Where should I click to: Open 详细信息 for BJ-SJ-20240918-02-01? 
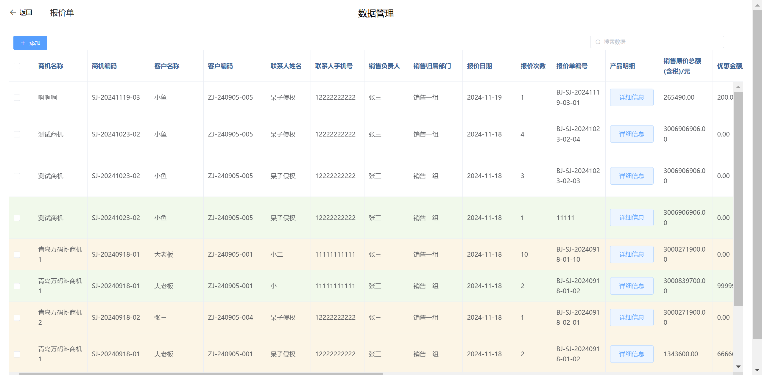[x=631, y=317]
